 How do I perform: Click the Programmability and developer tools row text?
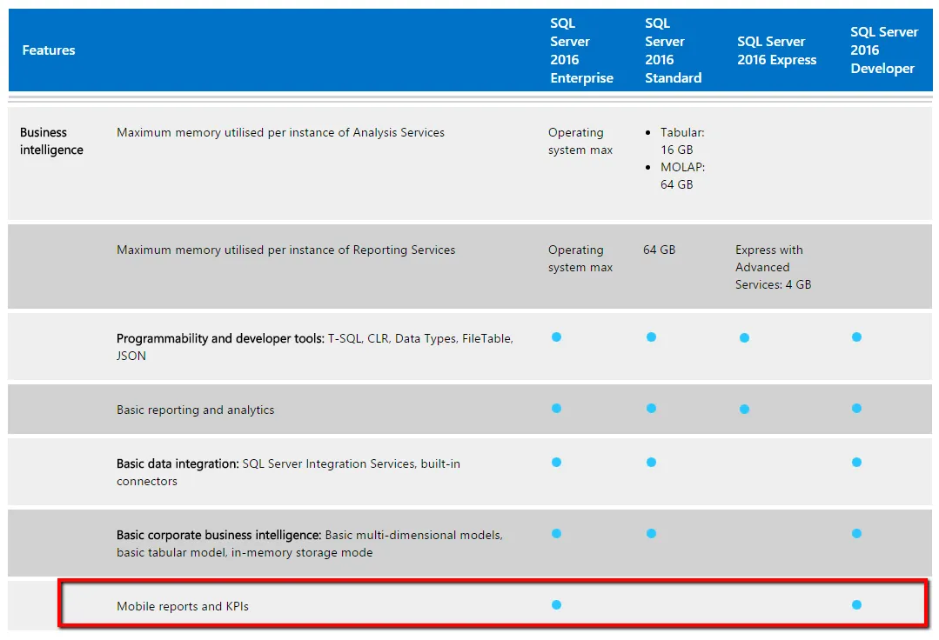[x=314, y=347]
